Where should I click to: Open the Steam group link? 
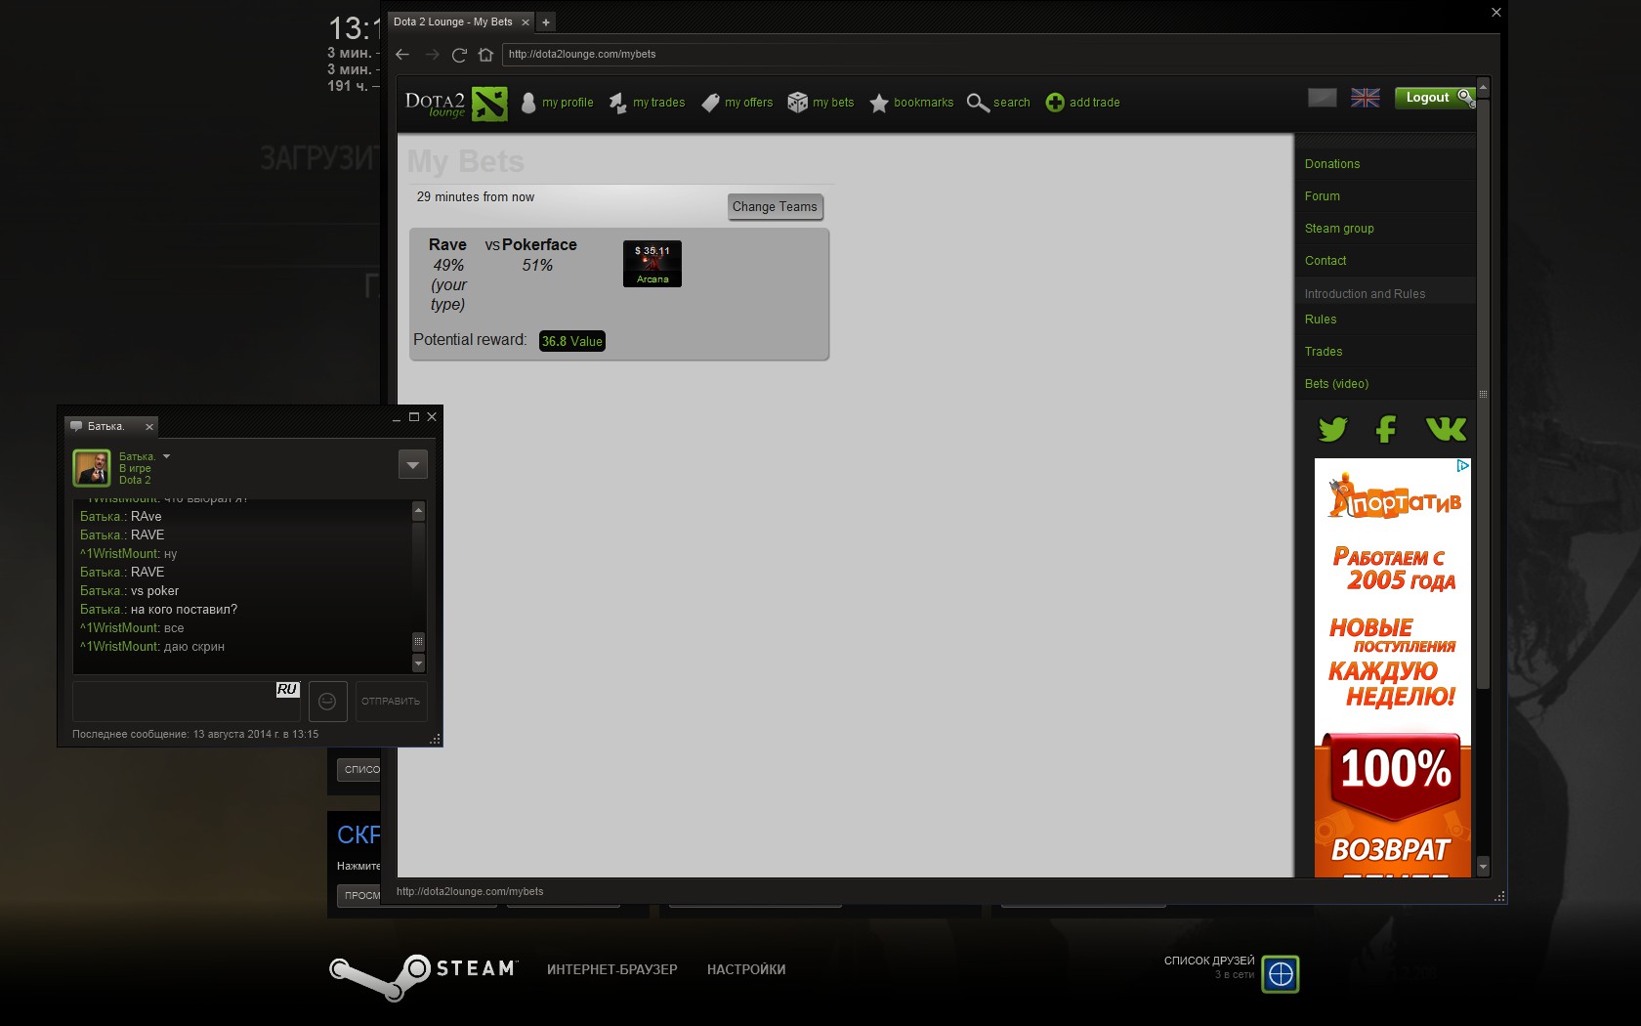tap(1339, 229)
